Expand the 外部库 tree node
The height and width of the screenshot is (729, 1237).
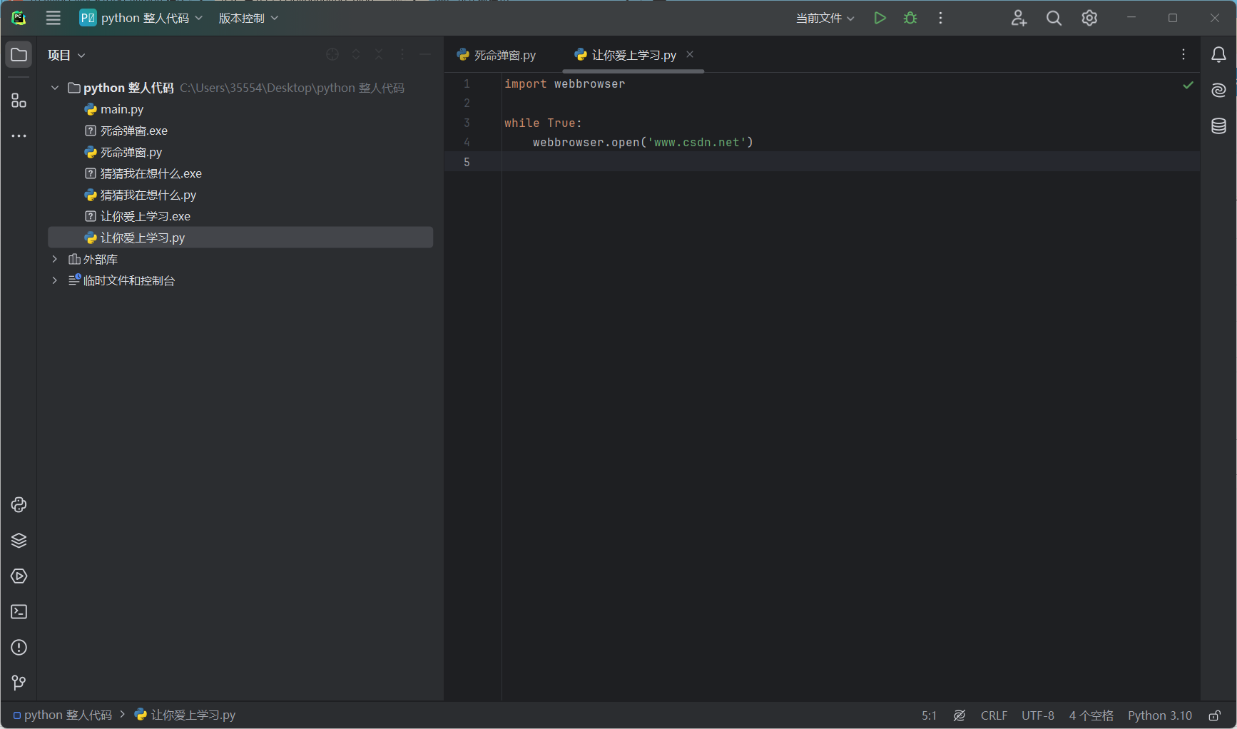(x=55, y=259)
